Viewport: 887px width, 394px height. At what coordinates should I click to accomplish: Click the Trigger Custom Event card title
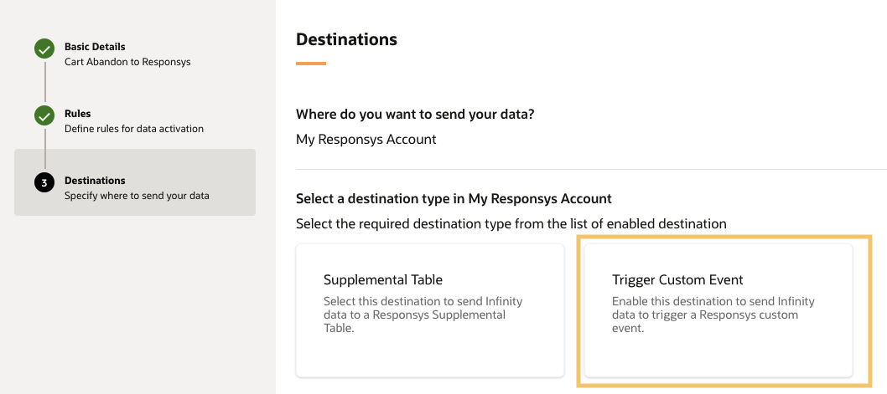click(677, 279)
